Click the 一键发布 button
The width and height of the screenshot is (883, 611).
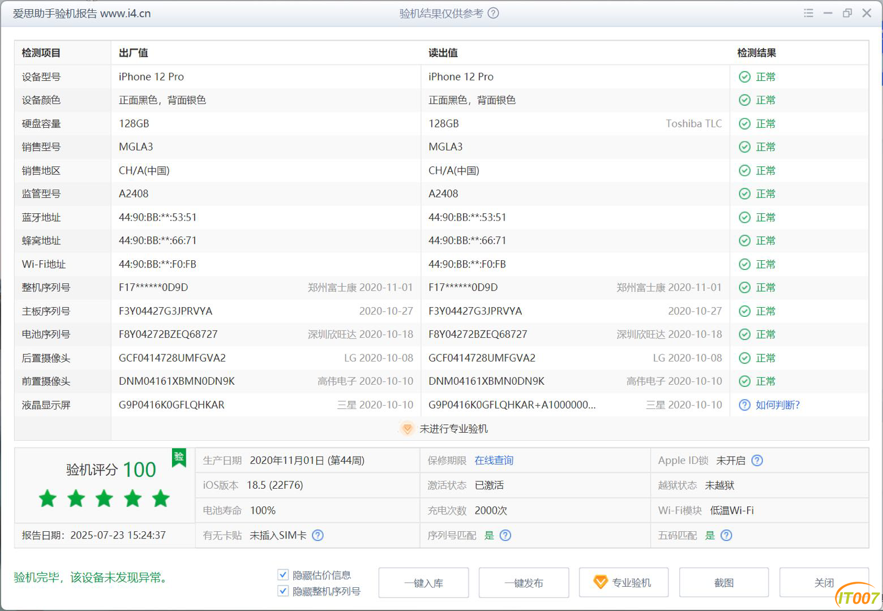click(524, 583)
